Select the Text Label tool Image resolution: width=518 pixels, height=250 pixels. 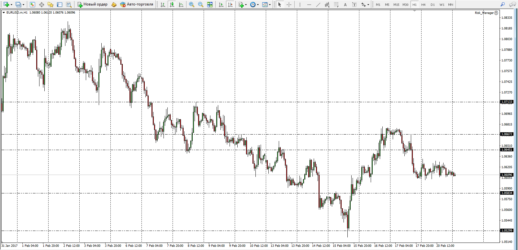click(x=355, y=5)
